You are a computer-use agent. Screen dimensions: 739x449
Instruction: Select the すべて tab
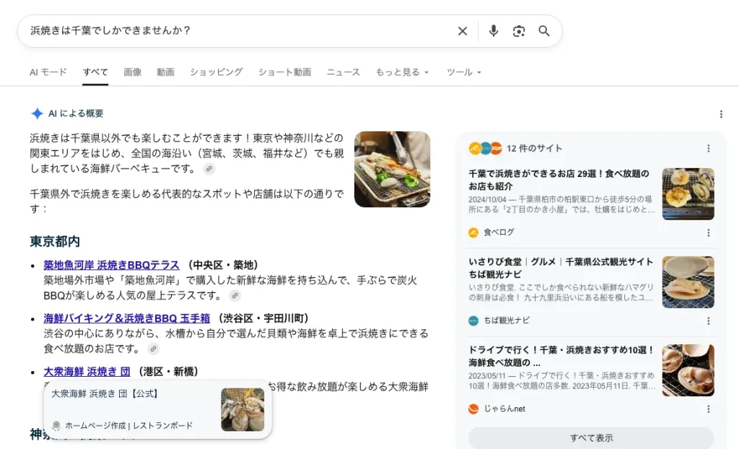tap(95, 72)
